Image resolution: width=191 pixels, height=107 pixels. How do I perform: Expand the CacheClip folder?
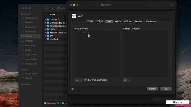[45, 19]
